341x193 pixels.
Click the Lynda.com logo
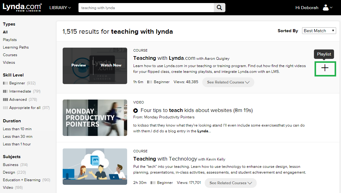22,7
